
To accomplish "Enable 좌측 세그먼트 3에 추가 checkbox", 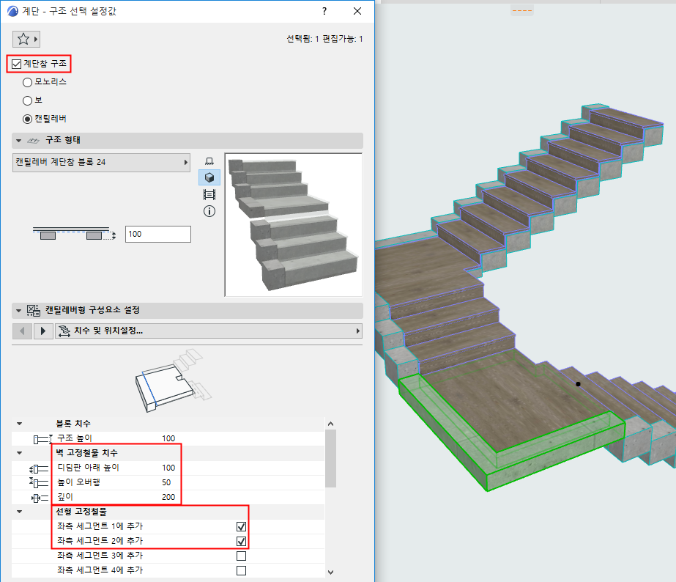I will 241,556.
